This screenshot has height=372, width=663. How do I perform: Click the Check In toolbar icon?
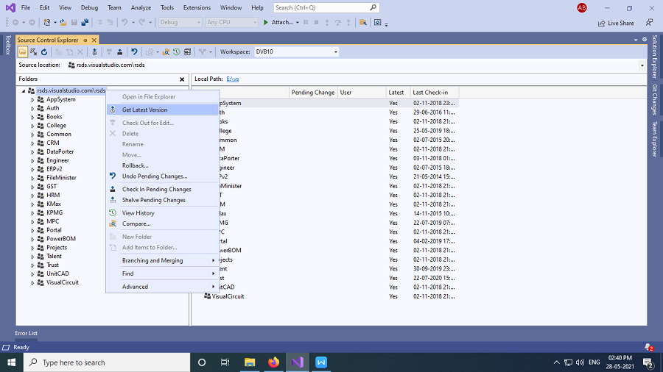pos(119,52)
